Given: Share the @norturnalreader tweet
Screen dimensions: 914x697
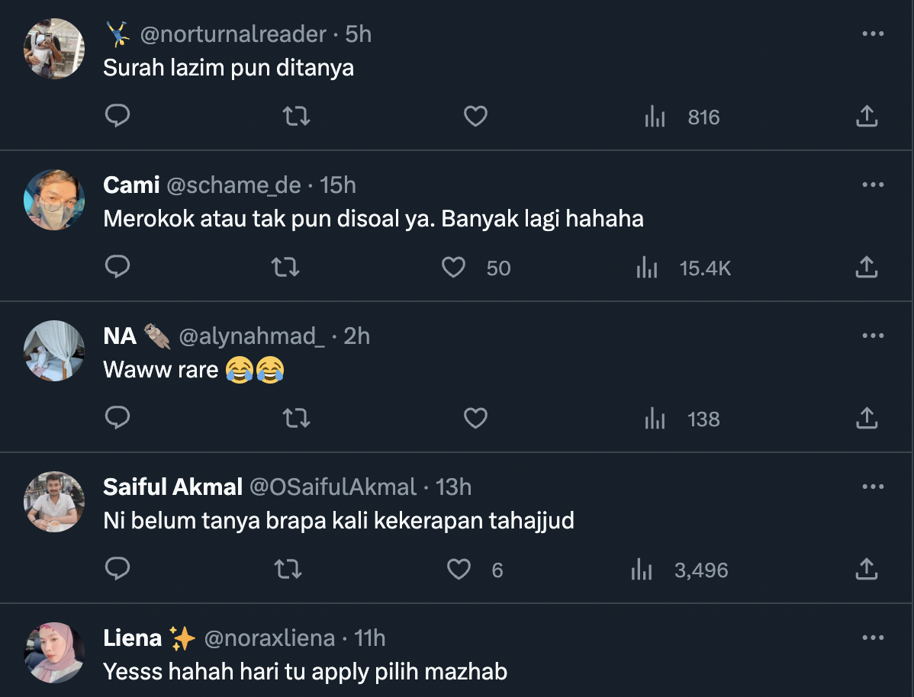Looking at the screenshot, I should click(866, 117).
